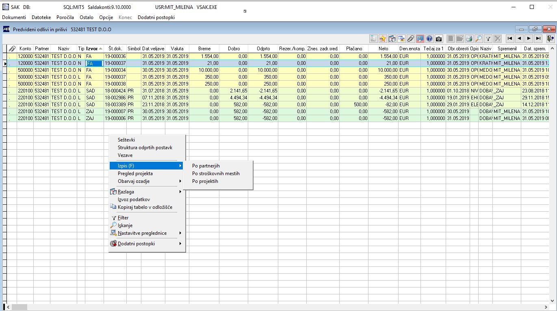
Task: Click the paperclip column header icon
Action: 12,49
